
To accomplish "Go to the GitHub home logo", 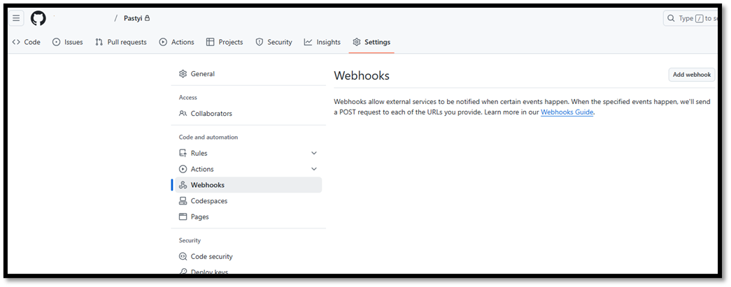I will coord(38,19).
